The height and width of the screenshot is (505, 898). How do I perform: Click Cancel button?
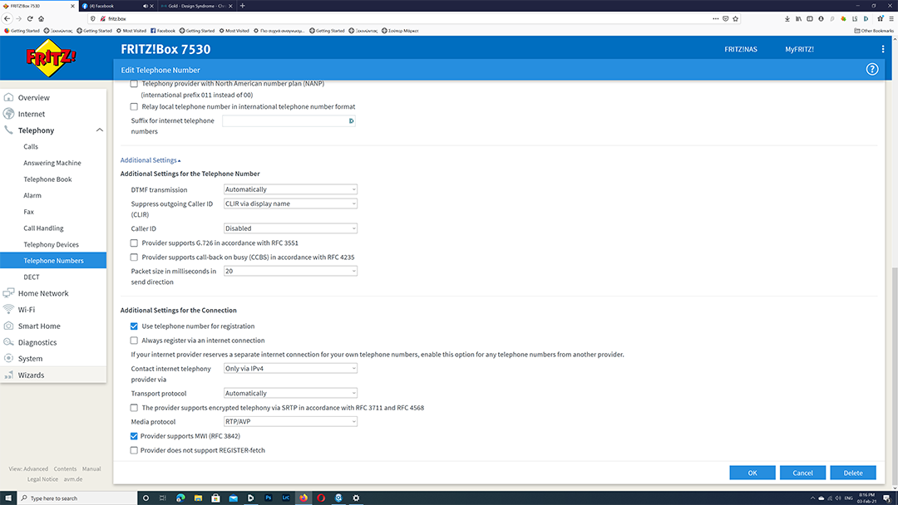(x=802, y=473)
